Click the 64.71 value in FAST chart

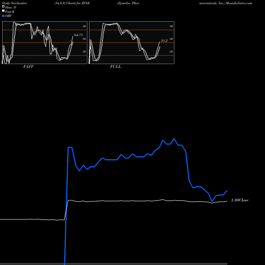[78, 35]
